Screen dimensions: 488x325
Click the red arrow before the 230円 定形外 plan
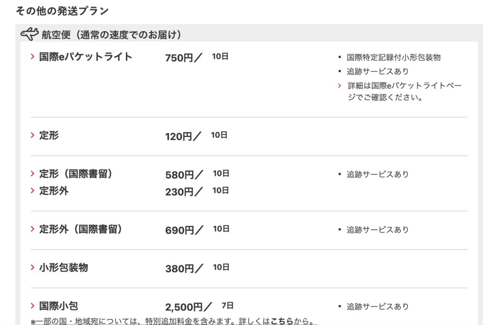32,191
